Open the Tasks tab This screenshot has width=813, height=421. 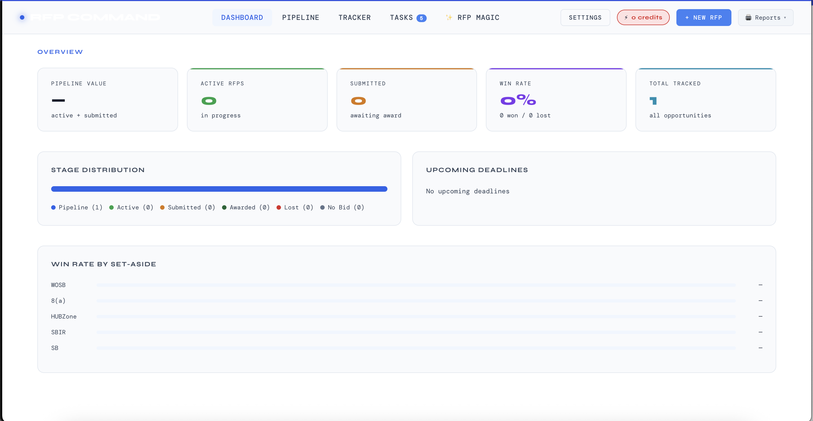pos(401,17)
